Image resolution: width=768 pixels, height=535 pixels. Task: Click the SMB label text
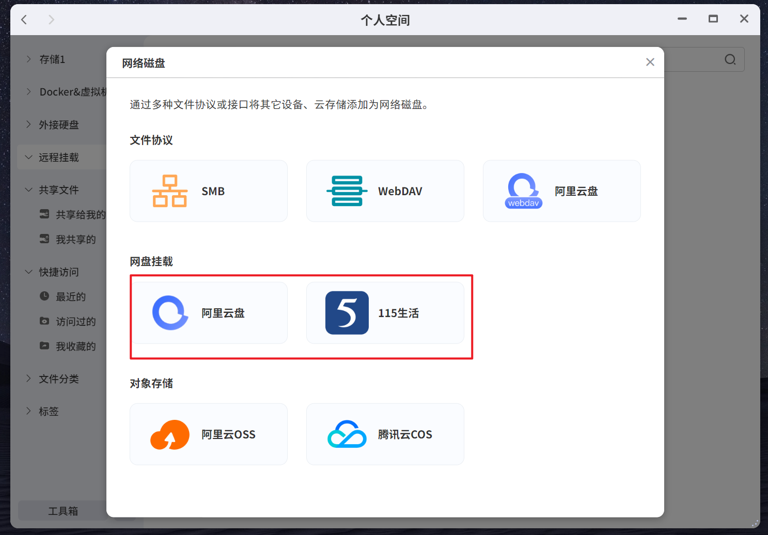tap(213, 191)
